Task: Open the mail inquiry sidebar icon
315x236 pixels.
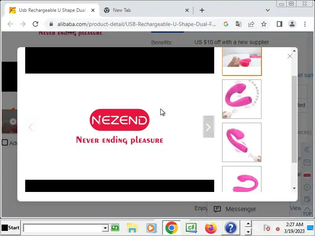Action: [307, 162]
